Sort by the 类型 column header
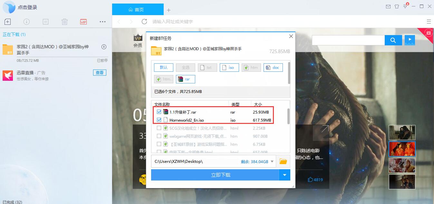This screenshot has height=204, width=434. click(235, 104)
